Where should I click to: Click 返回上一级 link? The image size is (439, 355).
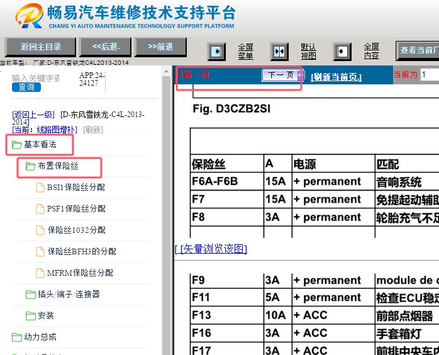(33, 115)
